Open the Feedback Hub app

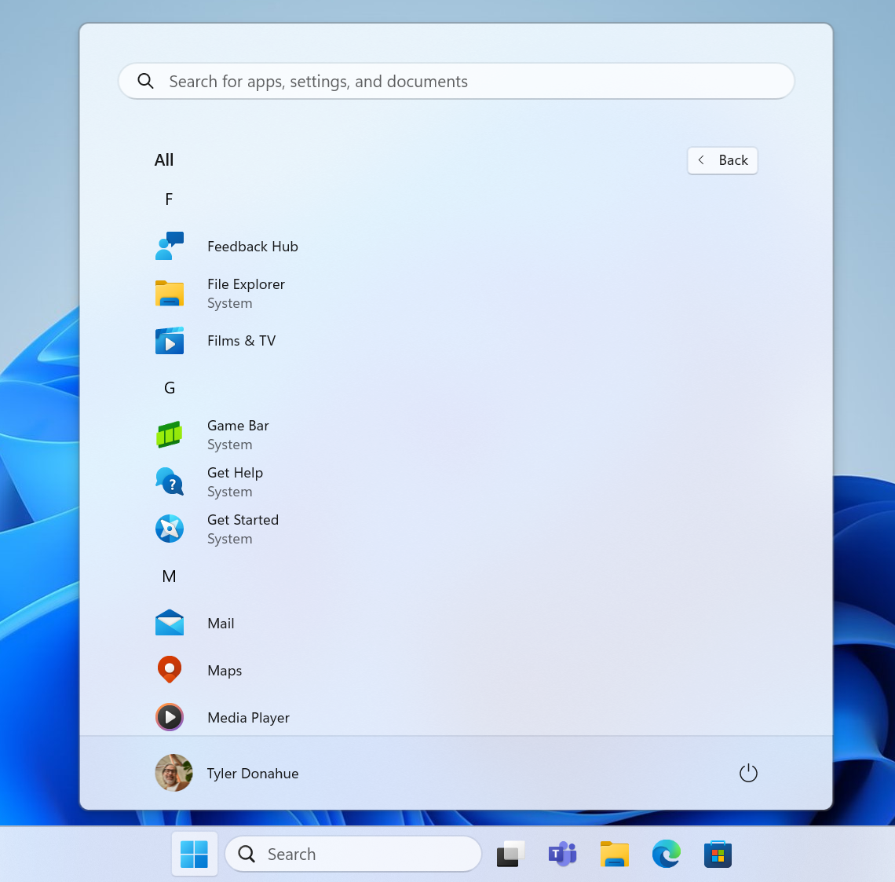252,246
